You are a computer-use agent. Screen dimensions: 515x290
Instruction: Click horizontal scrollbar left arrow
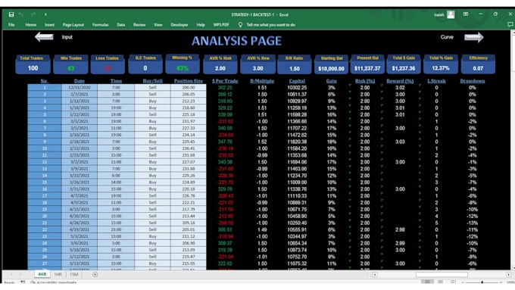click(x=375, y=275)
